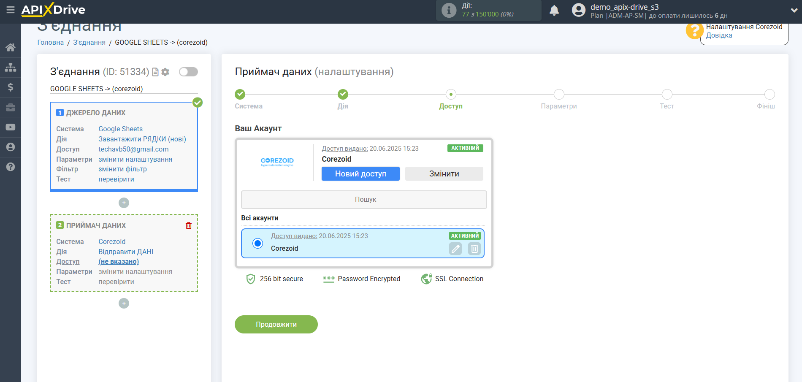Click the Corezoid help question icon

pyautogui.click(x=694, y=30)
